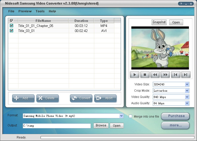Click the Play button under the preview
This screenshot has height=141, width=197.
[135, 75]
